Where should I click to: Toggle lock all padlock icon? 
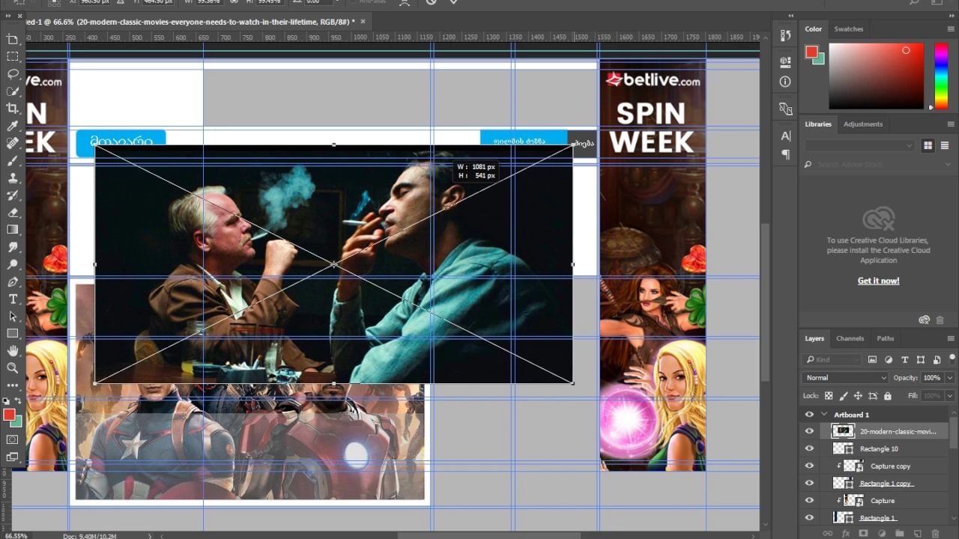click(x=888, y=395)
